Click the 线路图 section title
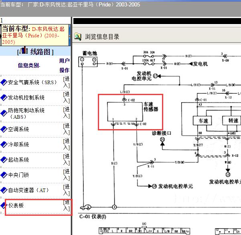Viewport: 241px width, 235px height. tap(40, 52)
